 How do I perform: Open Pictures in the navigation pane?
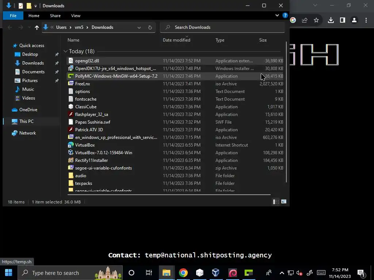[30, 81]
